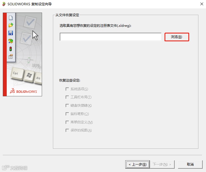Screen dimensions: 206x172
Task: Tick the 系统选项(S) checkbox
Action: tap(67, 89)
